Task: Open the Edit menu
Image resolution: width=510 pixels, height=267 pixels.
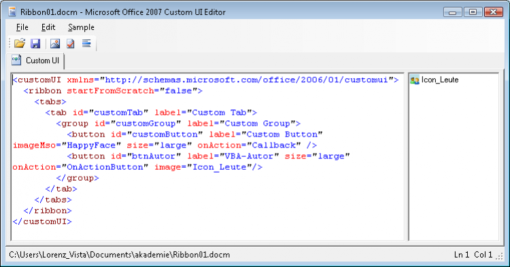Action: click(48, 27)
